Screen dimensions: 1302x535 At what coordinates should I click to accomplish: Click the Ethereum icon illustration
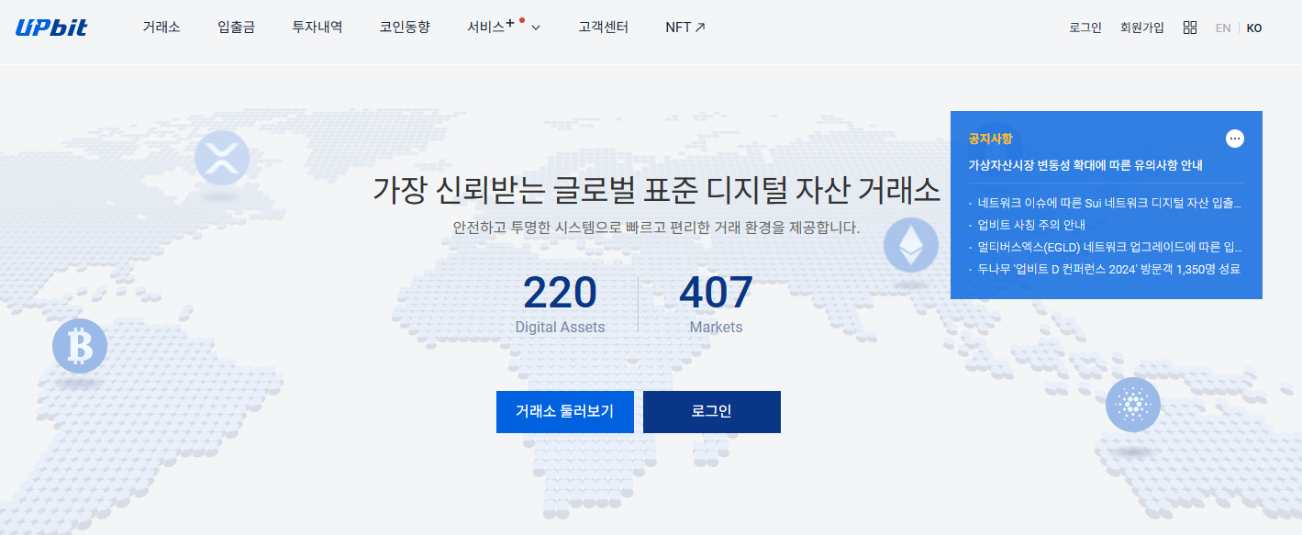coord(909,246)
